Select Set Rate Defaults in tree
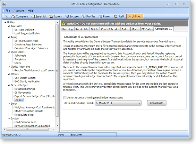The width and height of the screenshot is (196, 144). (x=24, y=30)
